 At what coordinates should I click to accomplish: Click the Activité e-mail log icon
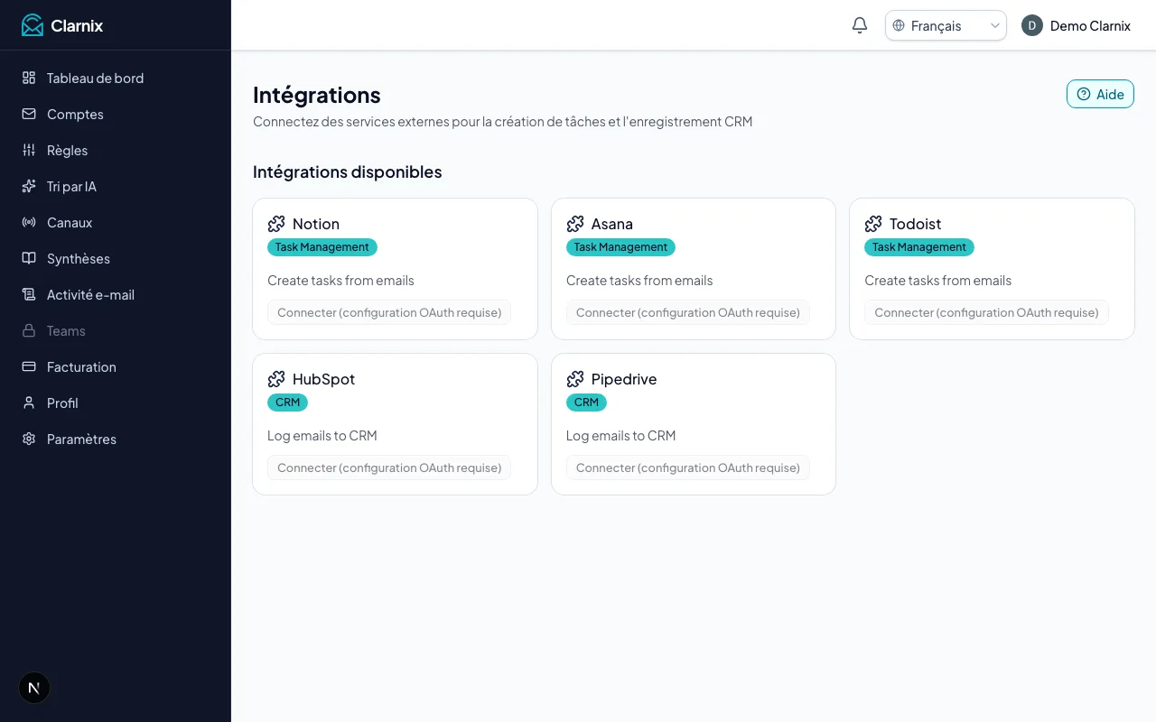(29, 294)
